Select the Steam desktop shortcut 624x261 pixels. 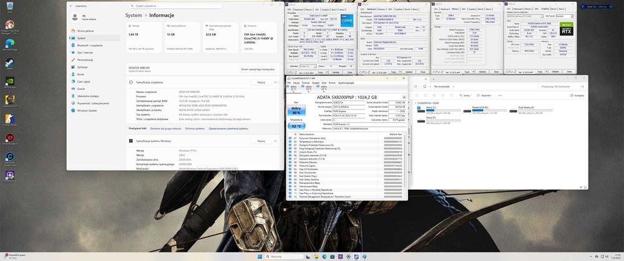[x=9, y=64]
